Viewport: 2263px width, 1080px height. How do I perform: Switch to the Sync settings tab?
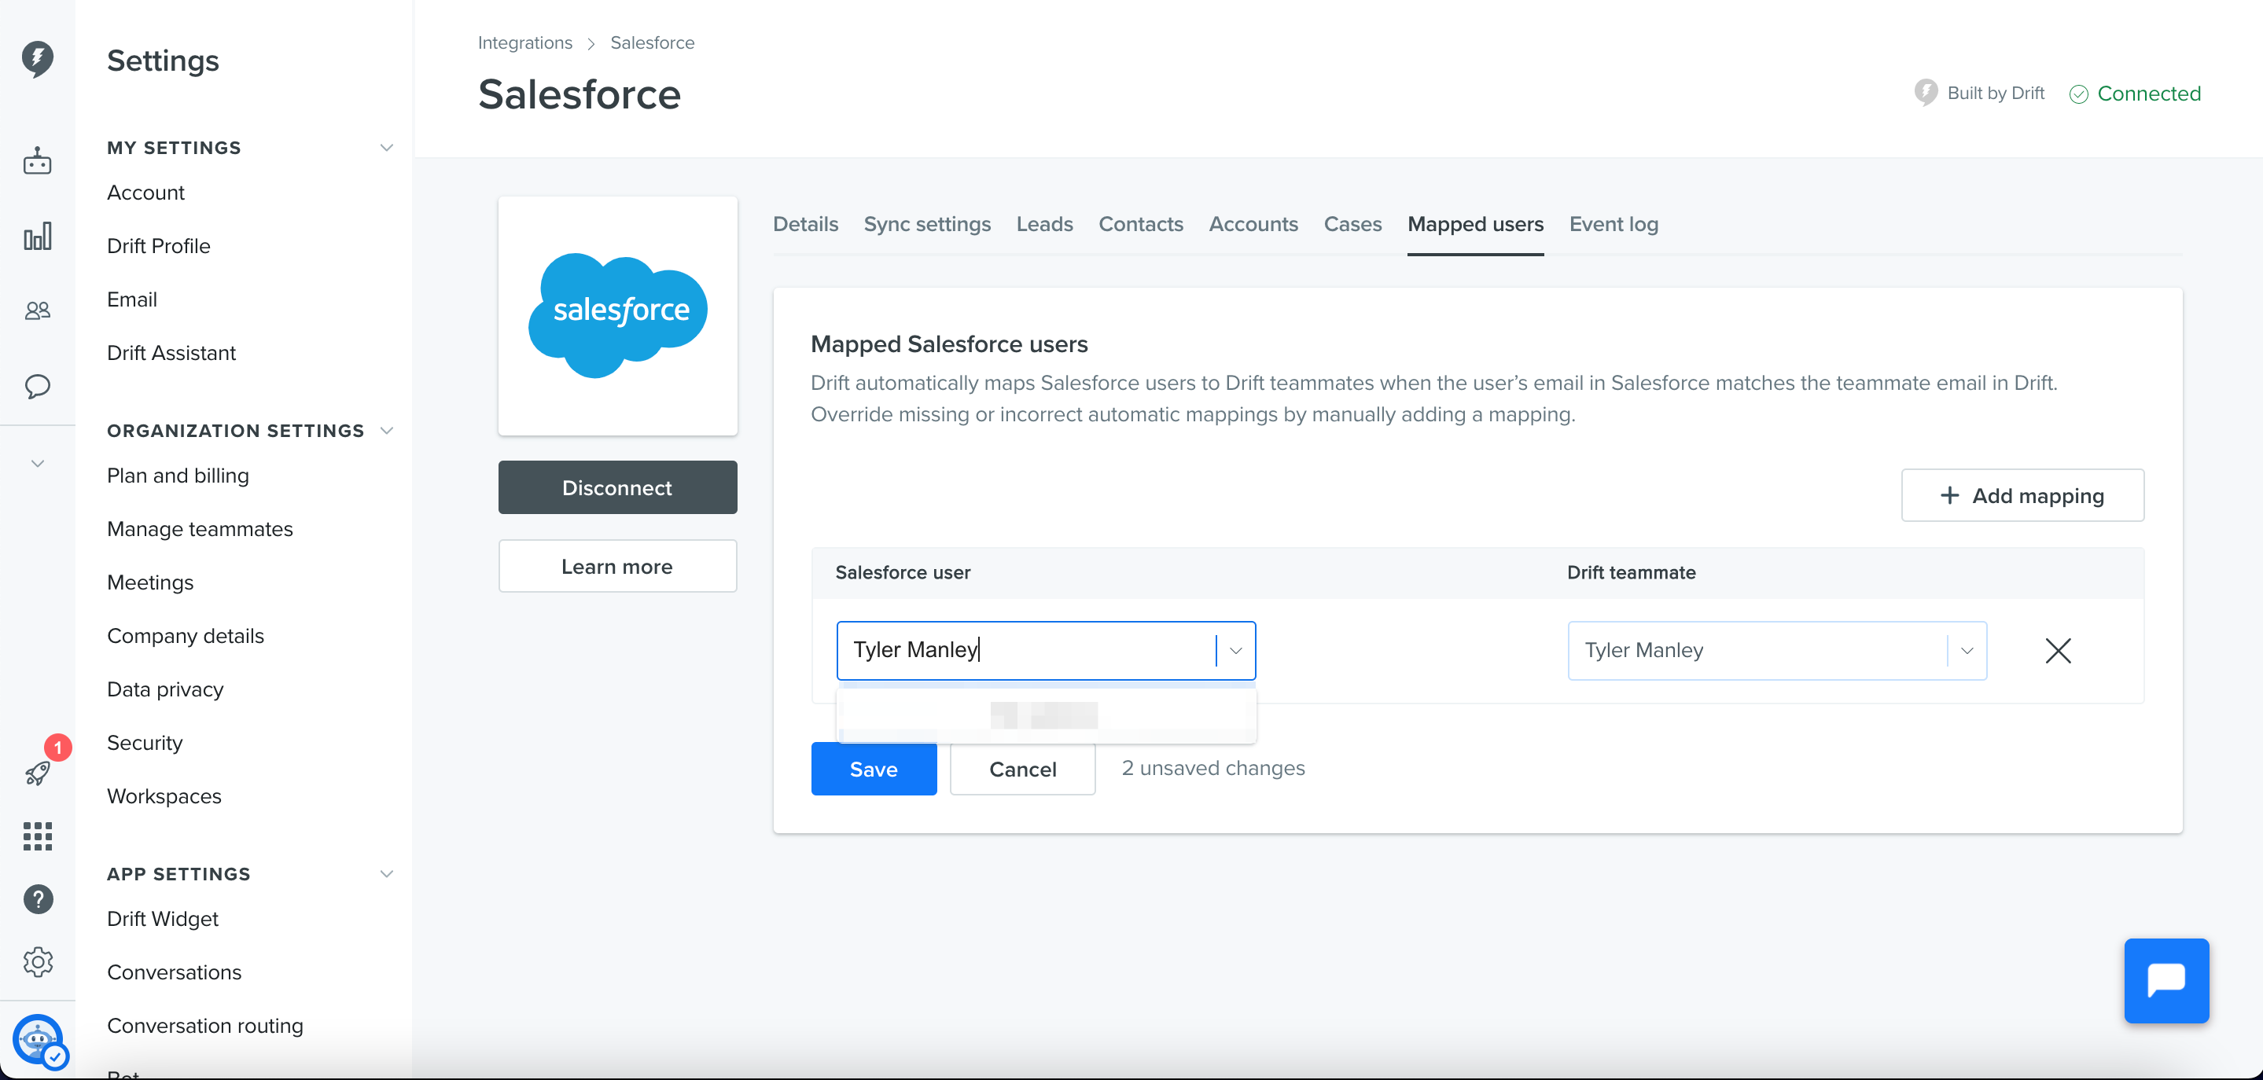[927, 224]
